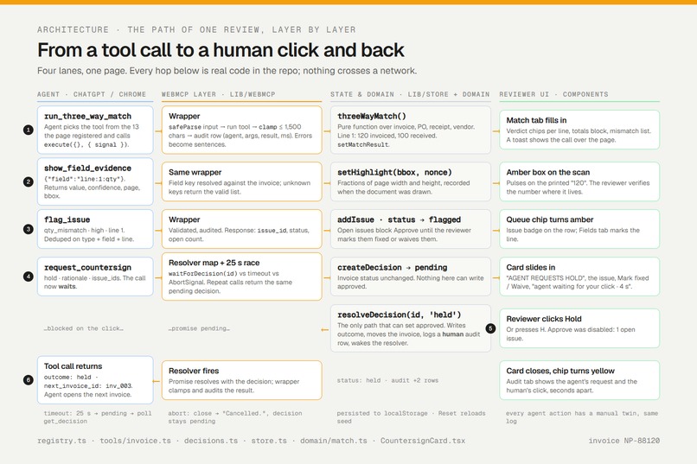The height and width of the screenshot is (464, 697).
Task: Open the "Card slides in" card
Action: coord(579,276)
